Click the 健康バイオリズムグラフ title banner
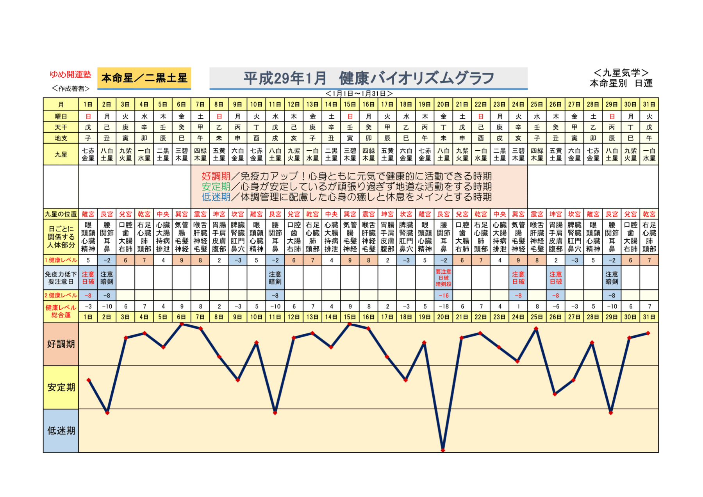 point(368,78)
